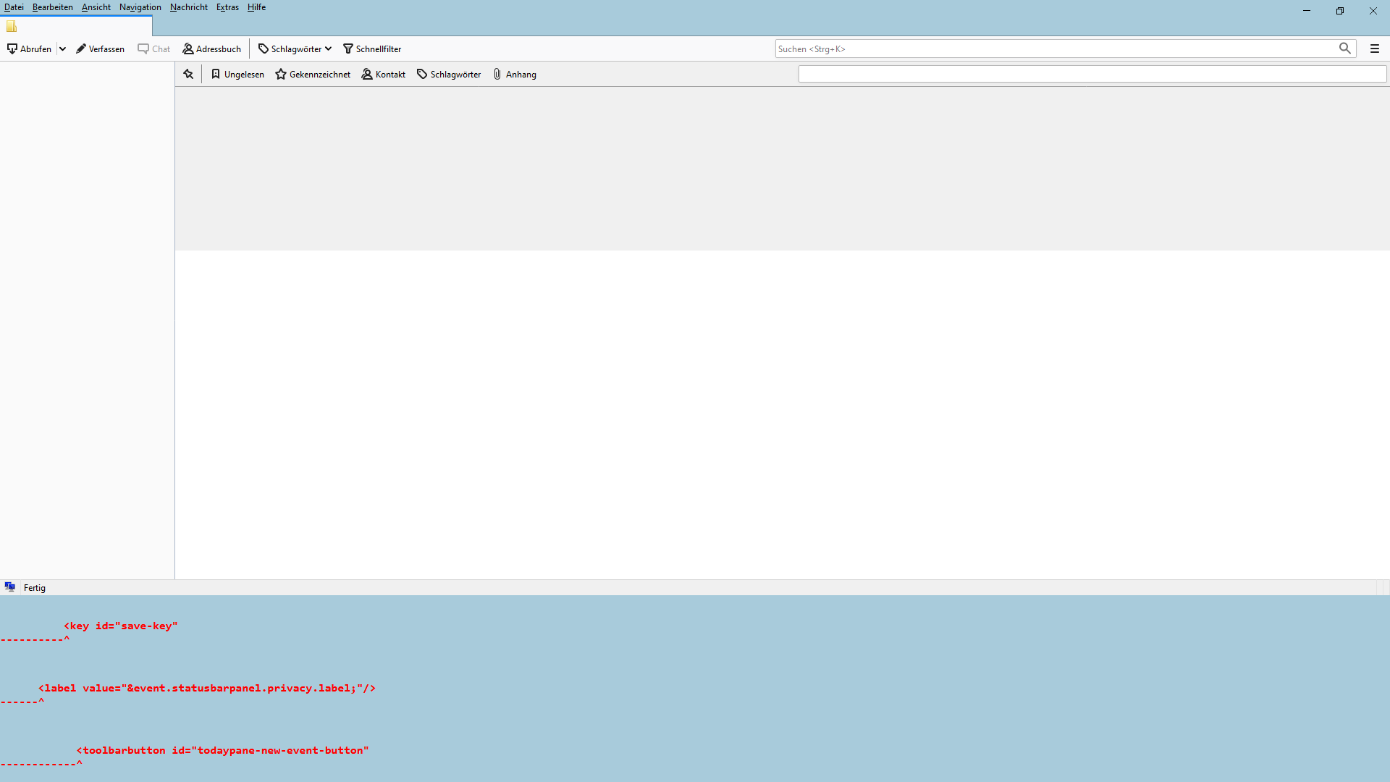
Task: Open the hamburger application menu
Action: (x=1375, y=49)
